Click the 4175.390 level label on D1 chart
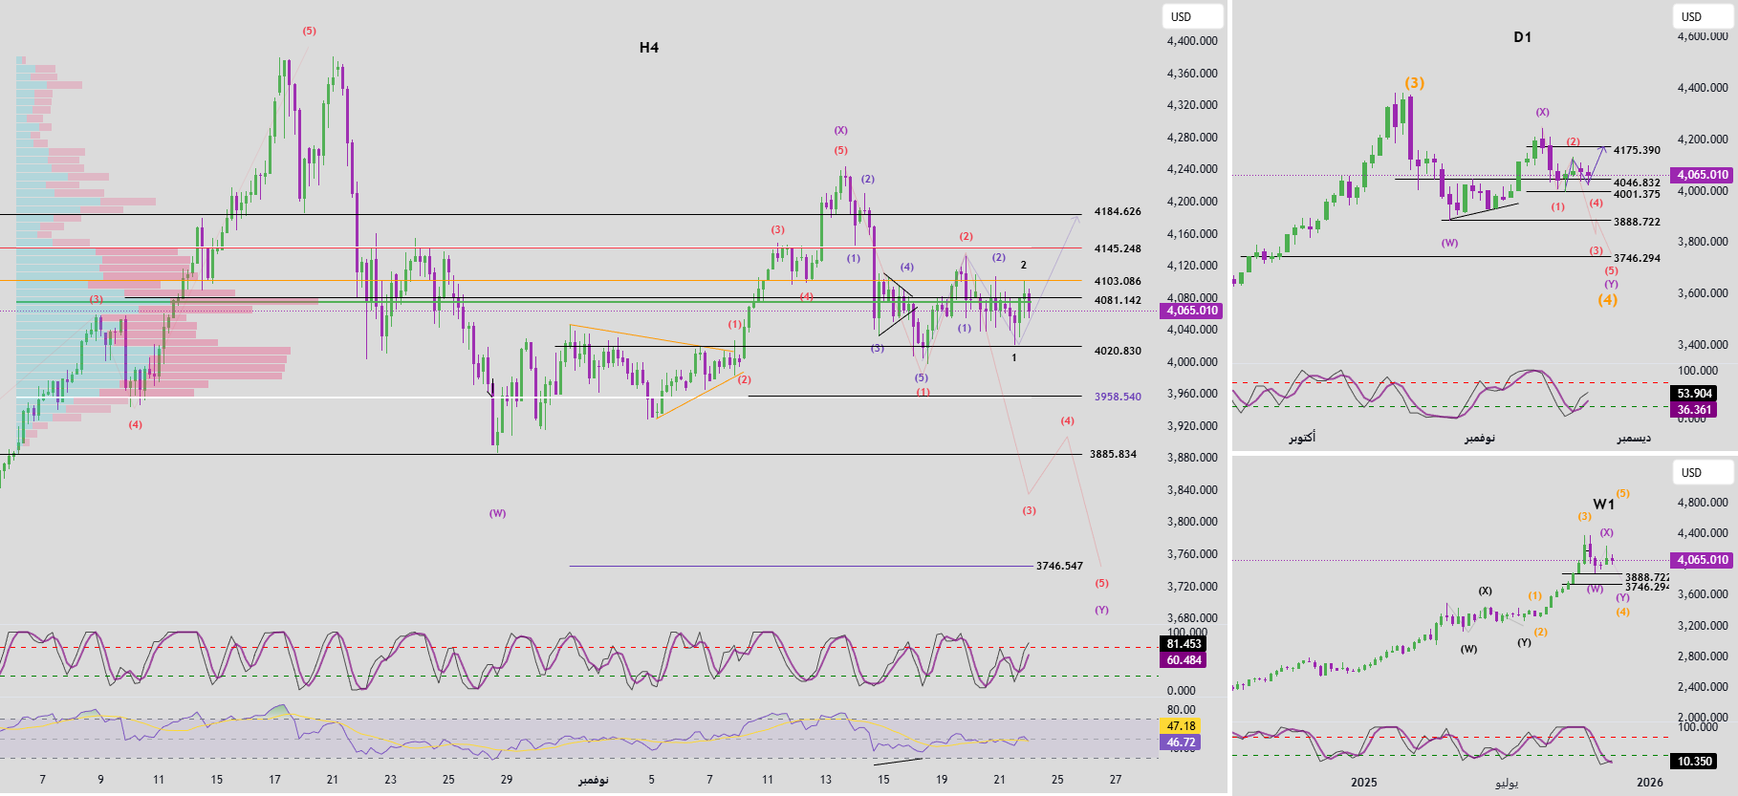1738x796 pixels. point(1637,150)
